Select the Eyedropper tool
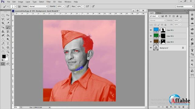This screenshot has width=195, height=109. click(8, 23)
